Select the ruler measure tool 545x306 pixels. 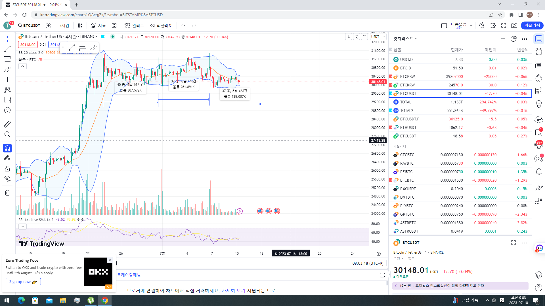click(x=7, y=124)
